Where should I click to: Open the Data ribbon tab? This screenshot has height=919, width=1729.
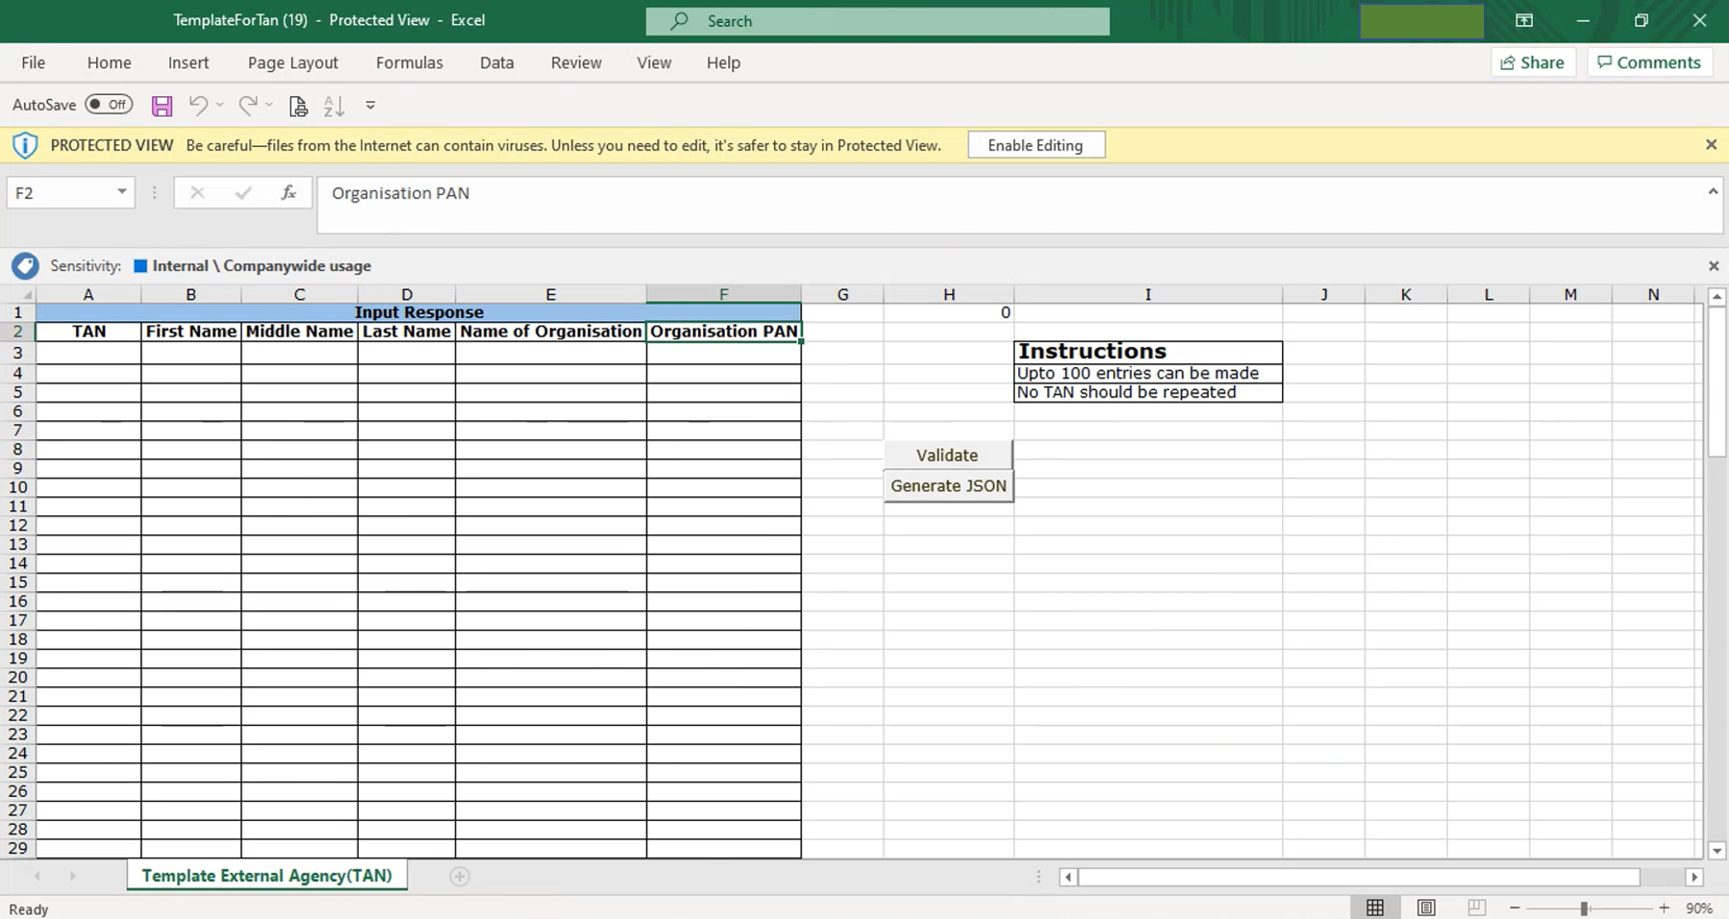(x=496, y=62)
